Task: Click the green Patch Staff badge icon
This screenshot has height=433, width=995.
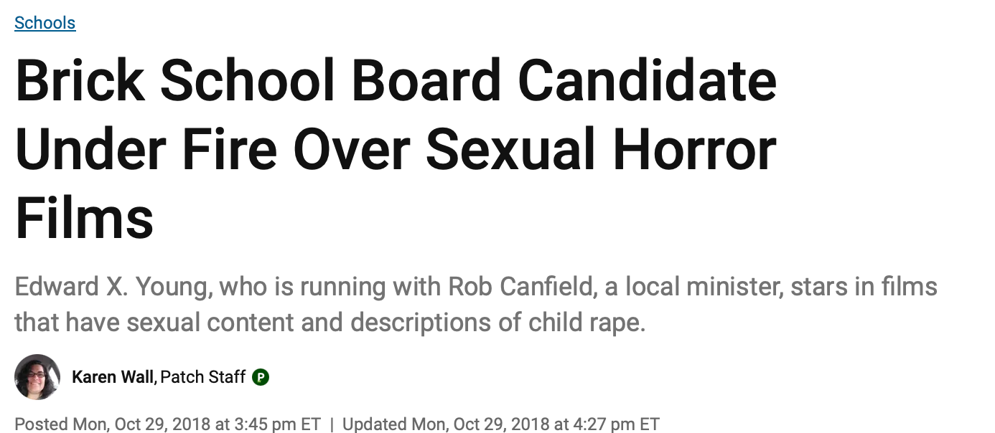Action: click(x=261, y=377)
